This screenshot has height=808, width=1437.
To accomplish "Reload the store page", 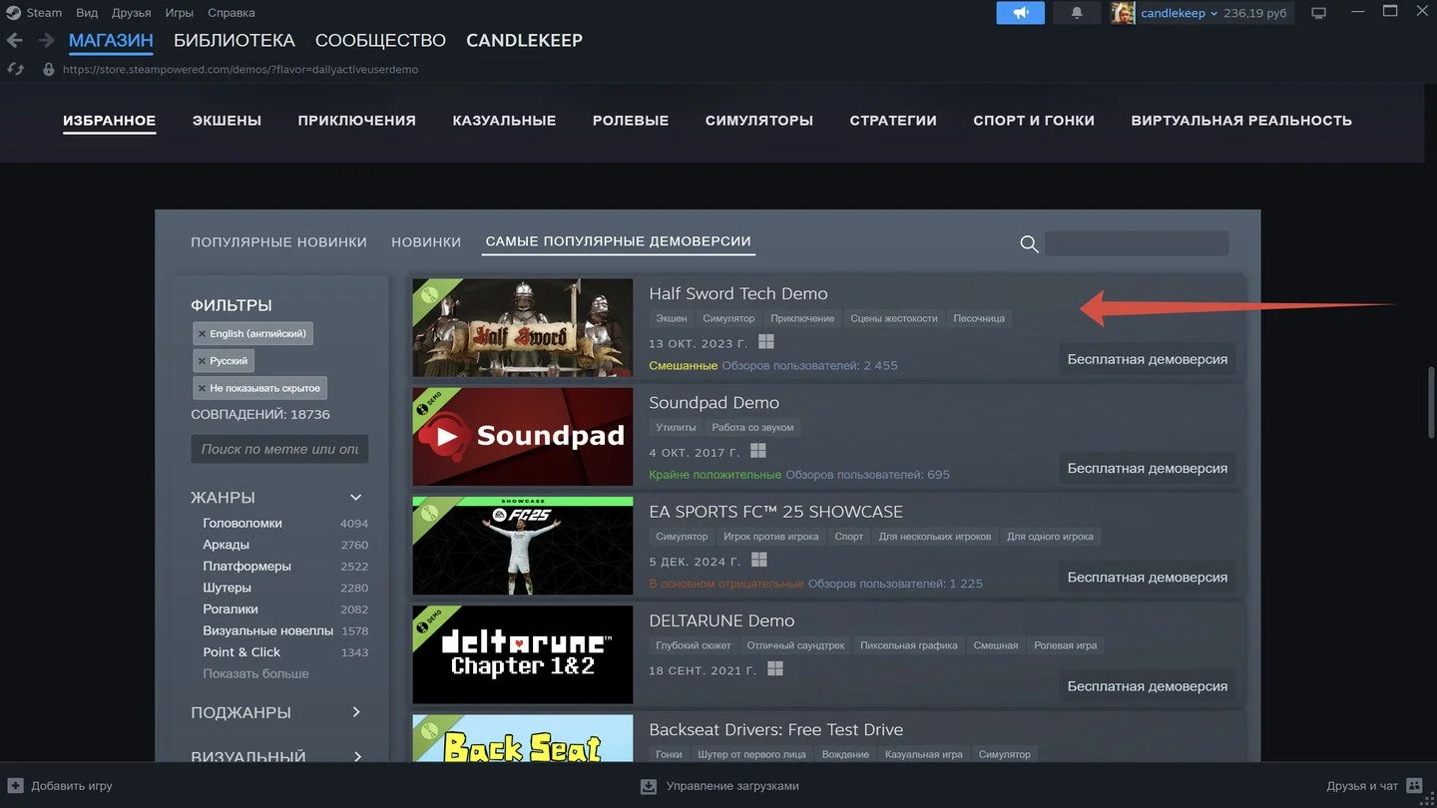I will click(14, 69).
